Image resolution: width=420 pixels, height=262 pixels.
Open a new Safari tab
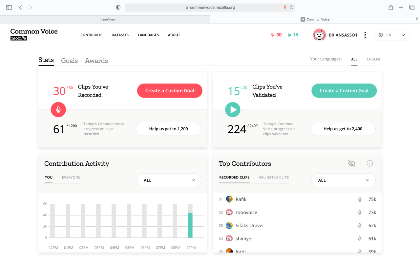(x=401, y=7)
